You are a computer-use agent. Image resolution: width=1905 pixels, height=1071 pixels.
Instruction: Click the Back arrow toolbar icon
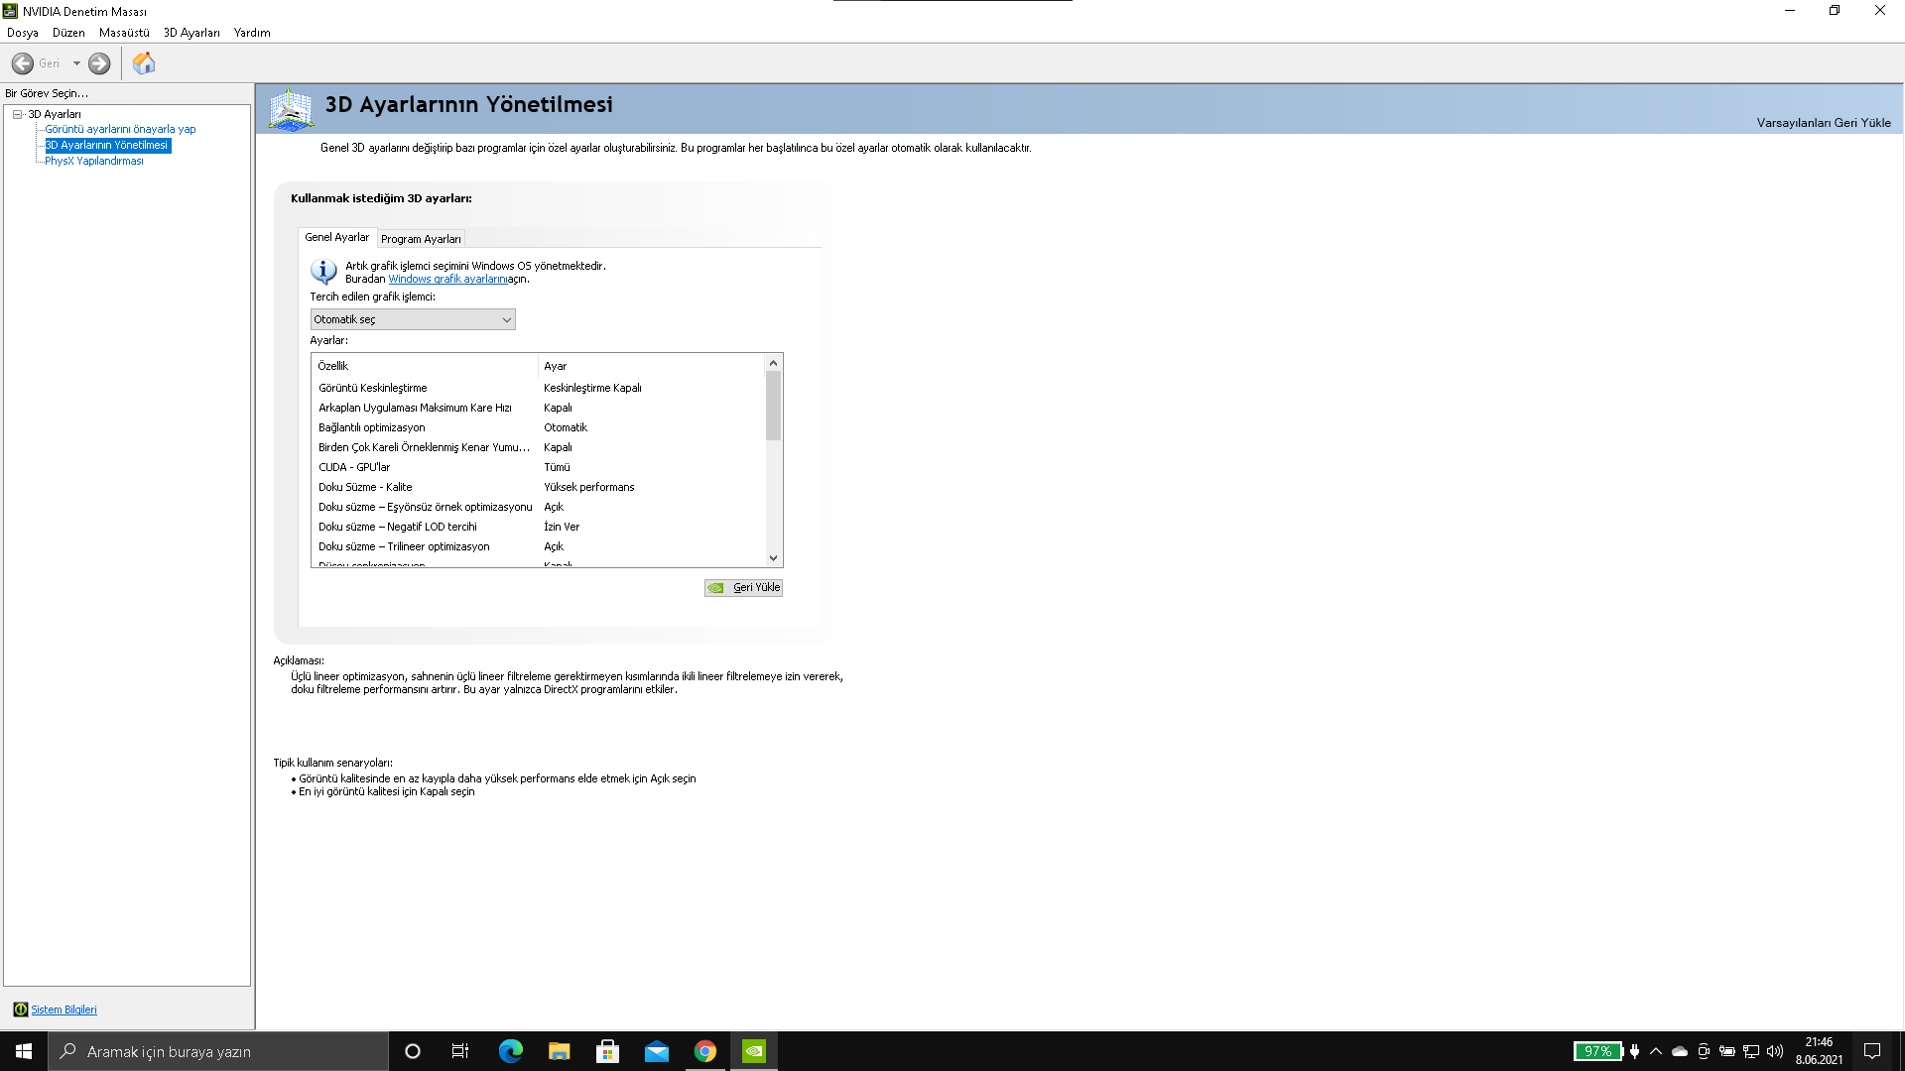[x=23, y=63]
